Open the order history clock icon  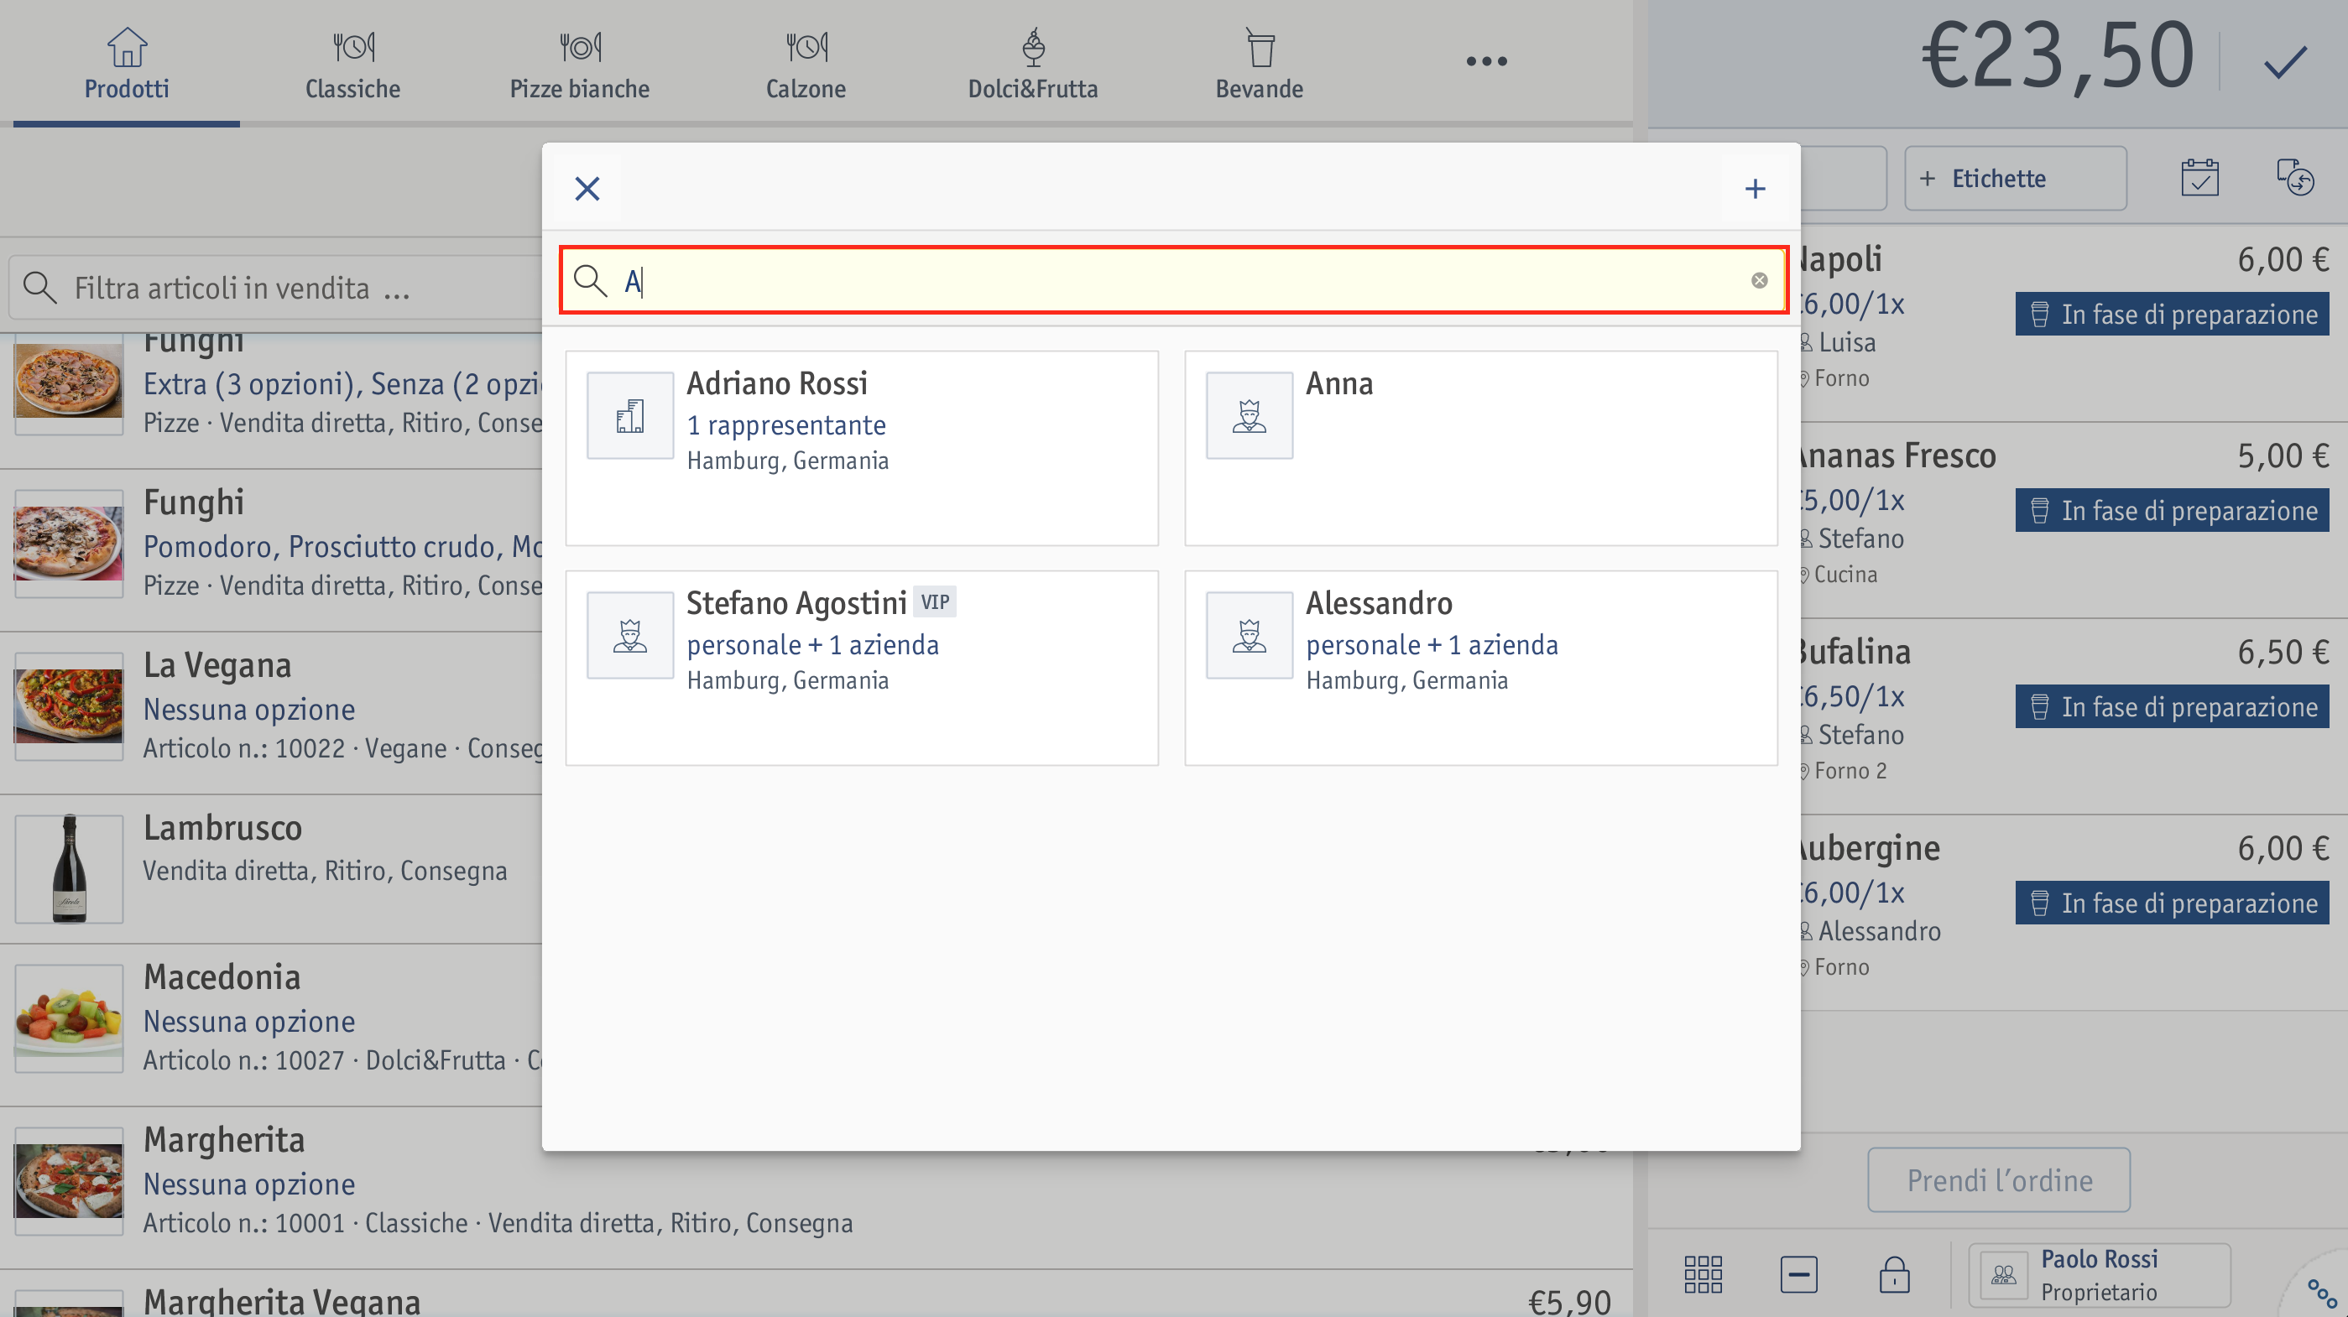tap(2295, 178)
